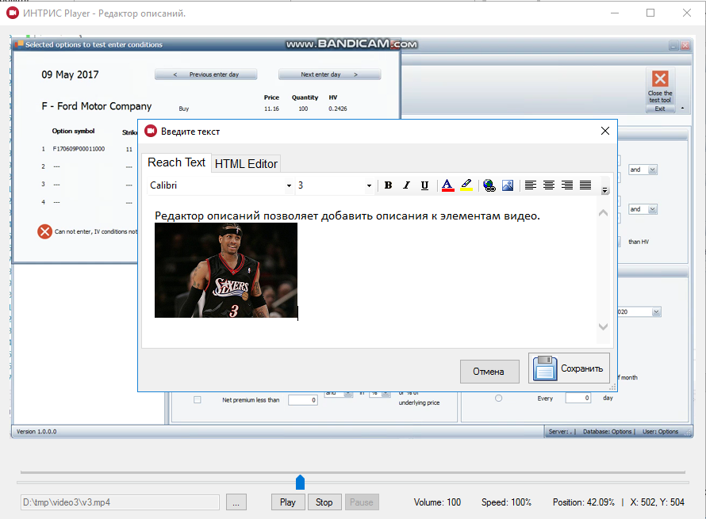
Task: Click the 'User: Options' status bar entry
Action: [x=660, y=431]
